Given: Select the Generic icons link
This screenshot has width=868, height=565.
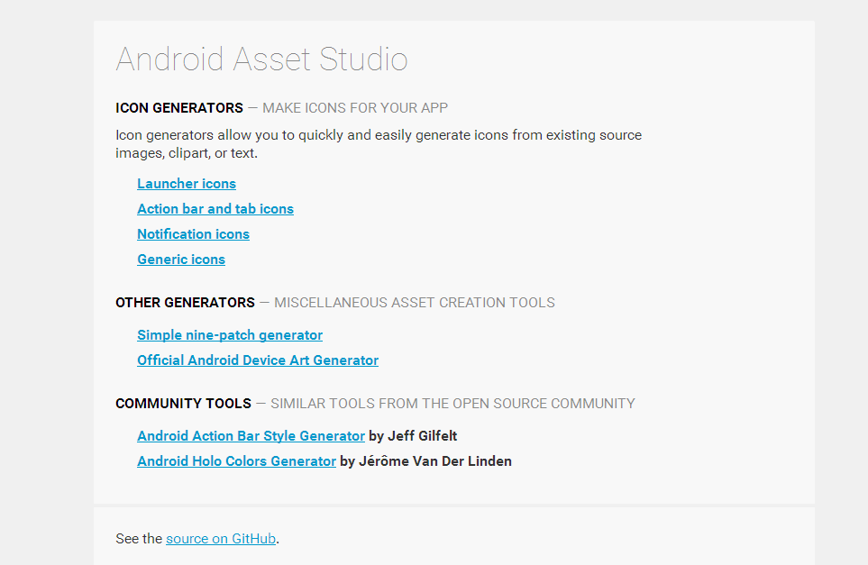Looking at the screenshot, I should tap(181, 260).
